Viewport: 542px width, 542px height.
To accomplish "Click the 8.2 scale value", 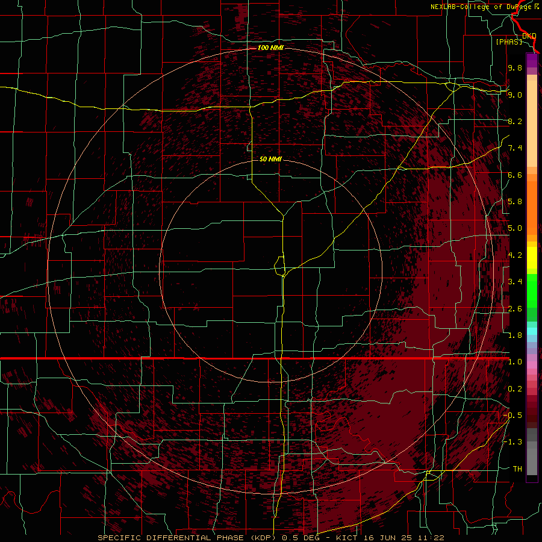I will click(x=515, y=121).
